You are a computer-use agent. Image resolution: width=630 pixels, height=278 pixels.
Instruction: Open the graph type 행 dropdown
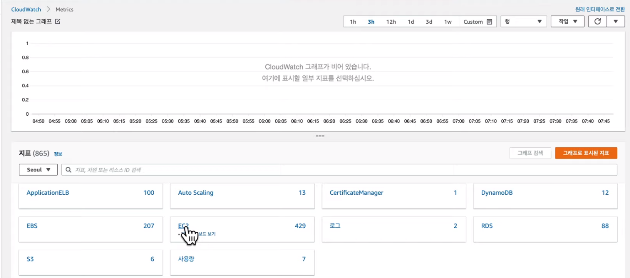523,21
